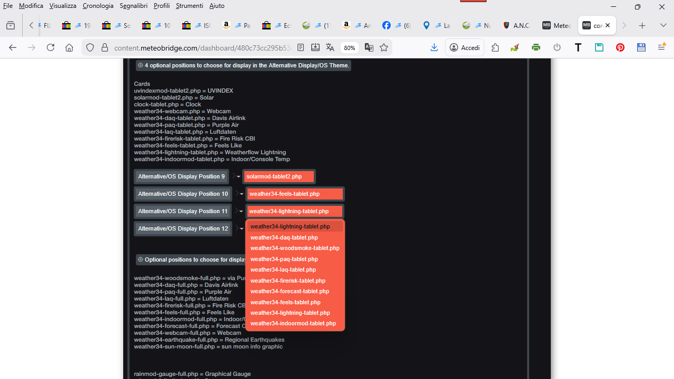Click the immersive reader icon
674x379 pixels.
click(x=301, y=47)
